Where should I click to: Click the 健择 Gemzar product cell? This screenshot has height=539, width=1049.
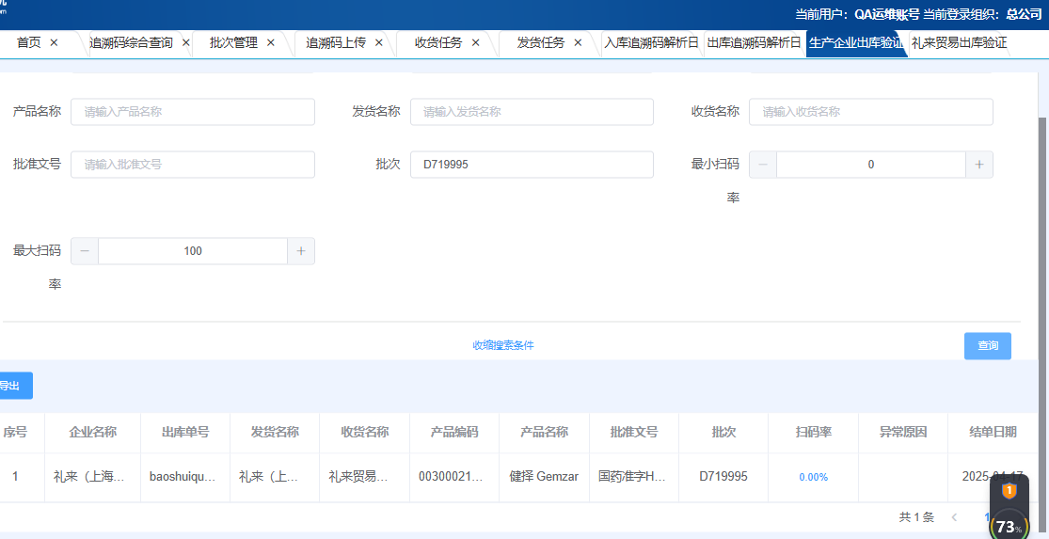544,477
